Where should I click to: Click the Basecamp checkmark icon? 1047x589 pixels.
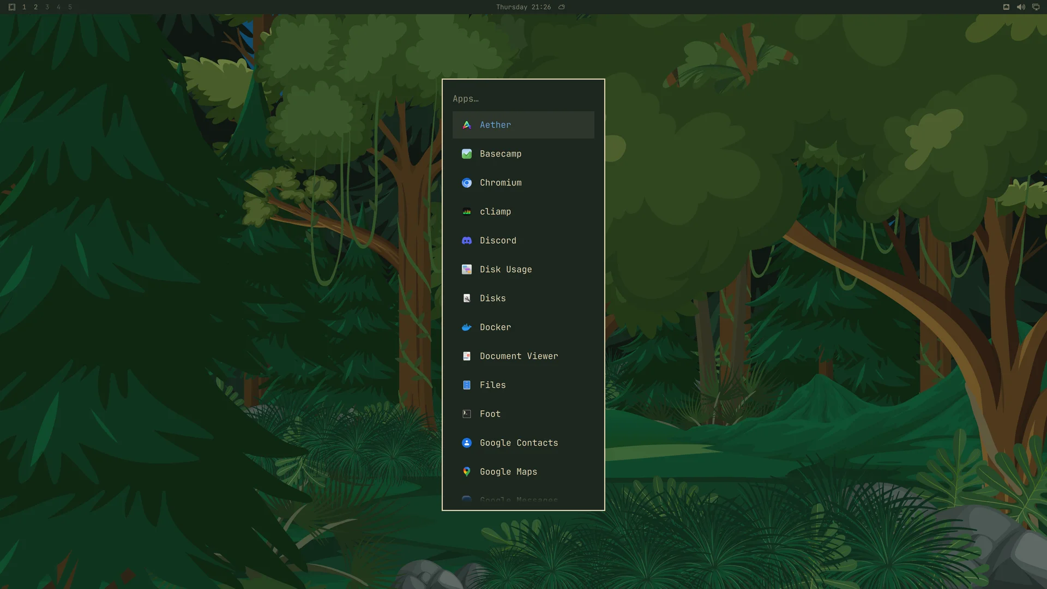(467, 154)
